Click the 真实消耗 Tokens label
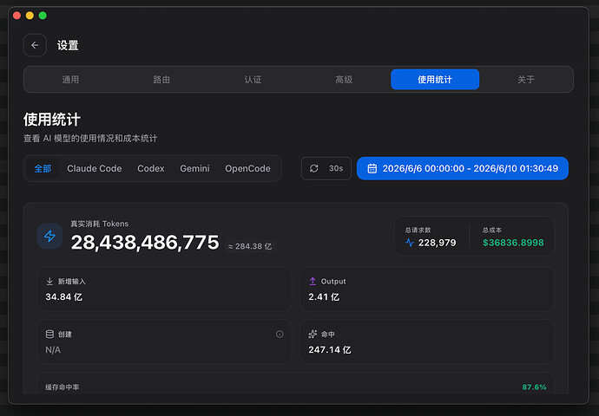 99,224
